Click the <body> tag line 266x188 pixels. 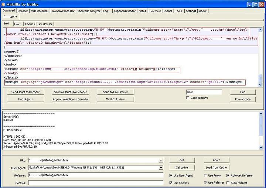[x=10, y=65]
